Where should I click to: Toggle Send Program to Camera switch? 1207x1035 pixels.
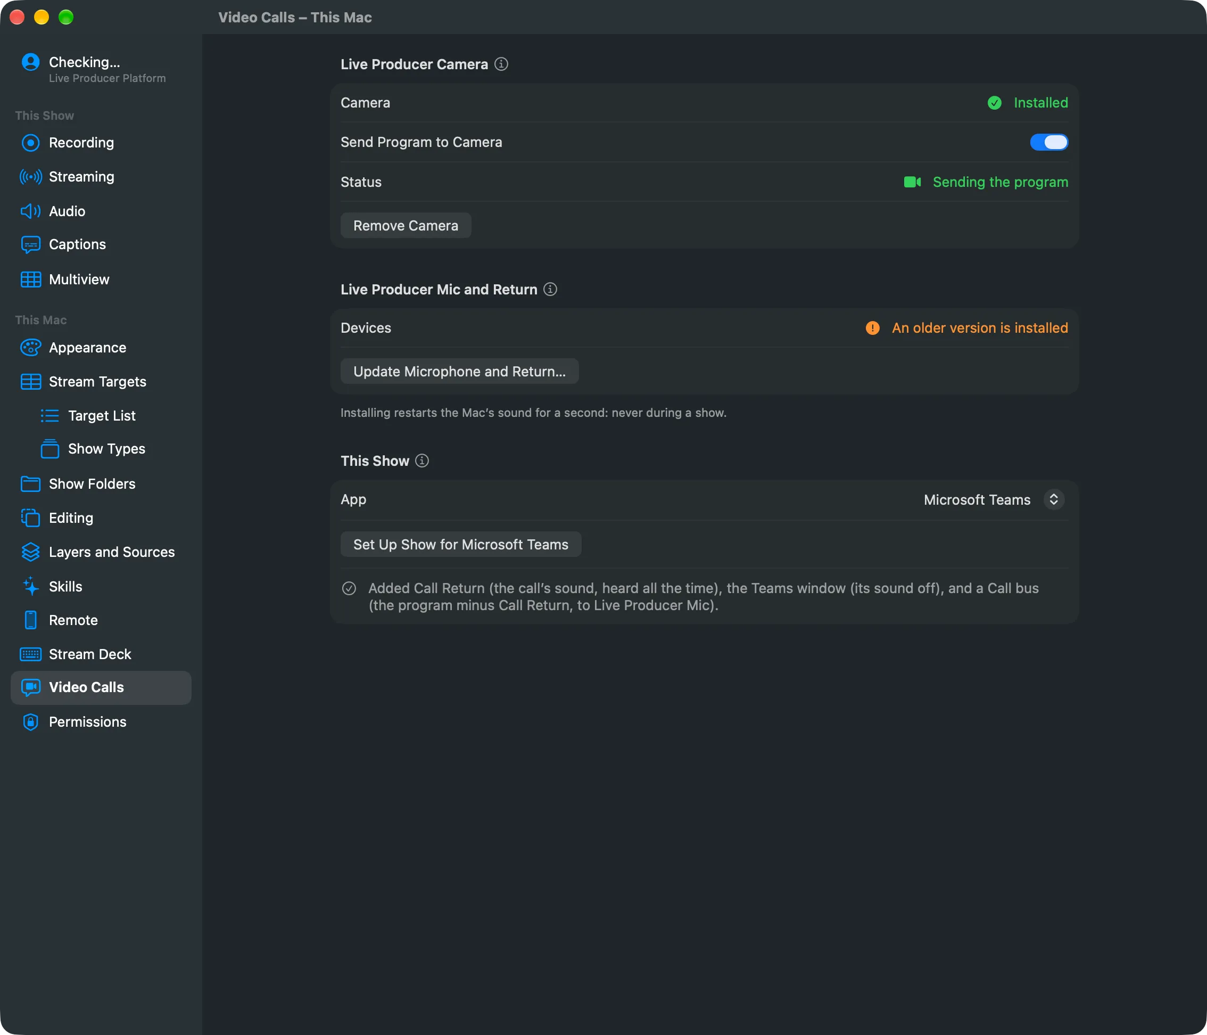pyautogui.click(x=1049, y=142)
